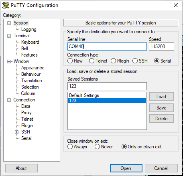The height and width of the screenshot is (176, 183).
Task: Collapse the Window category node
Action: pyautogui.click(x=9, y=62)
